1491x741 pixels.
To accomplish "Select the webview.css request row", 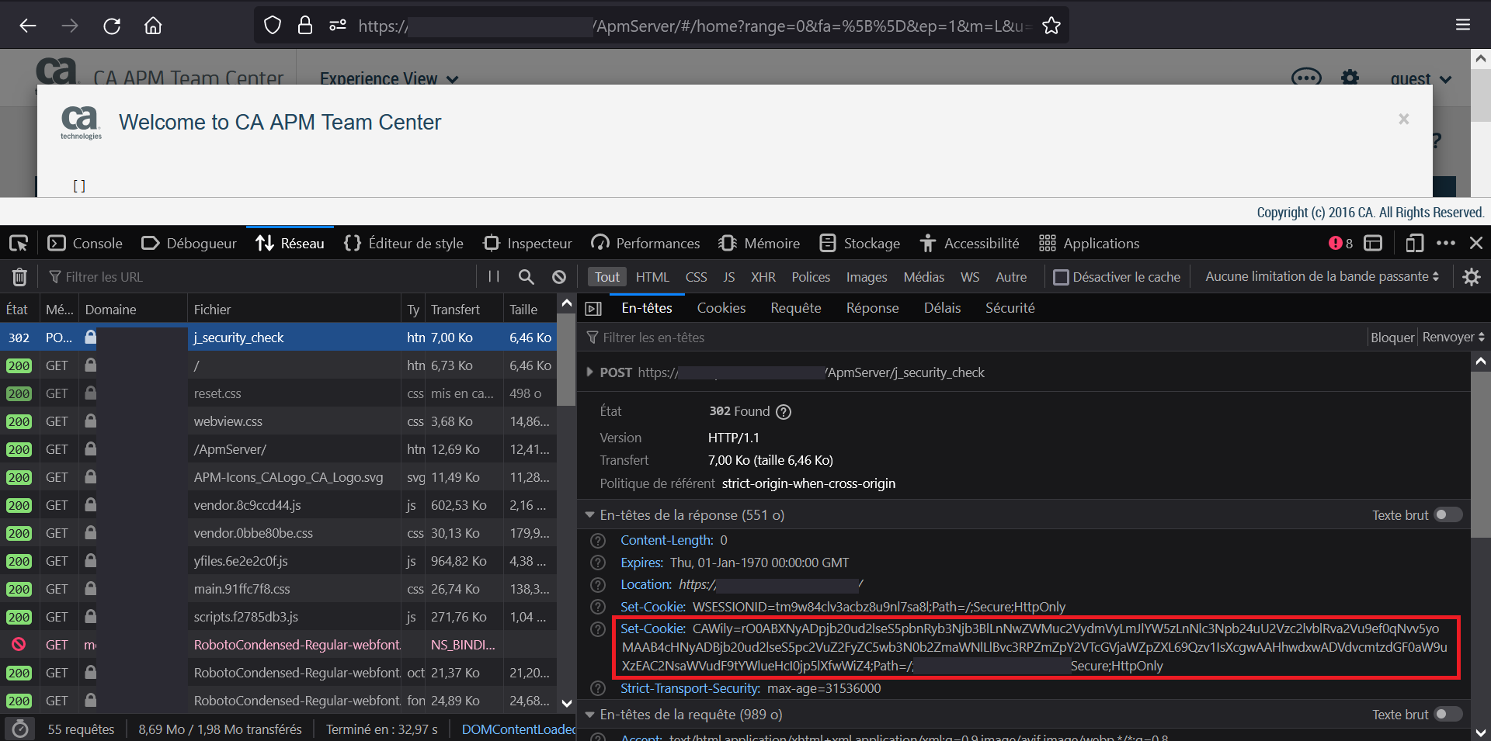I will tap(278, 421).
